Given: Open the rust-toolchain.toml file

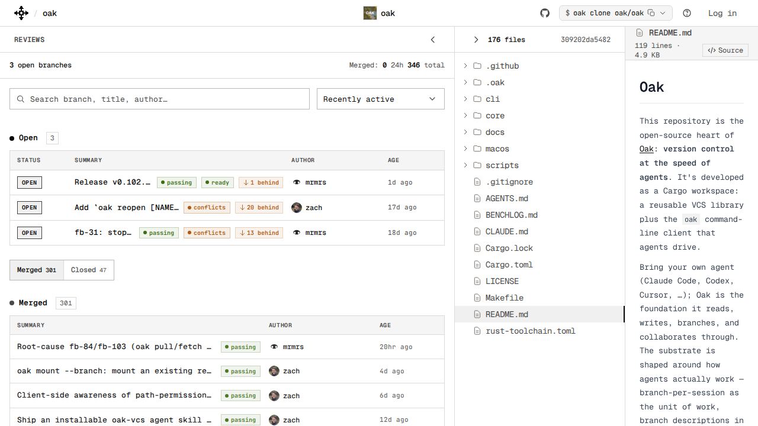Looking at the screenshot, I should 539,331.
